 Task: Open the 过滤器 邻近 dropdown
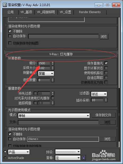99,94
